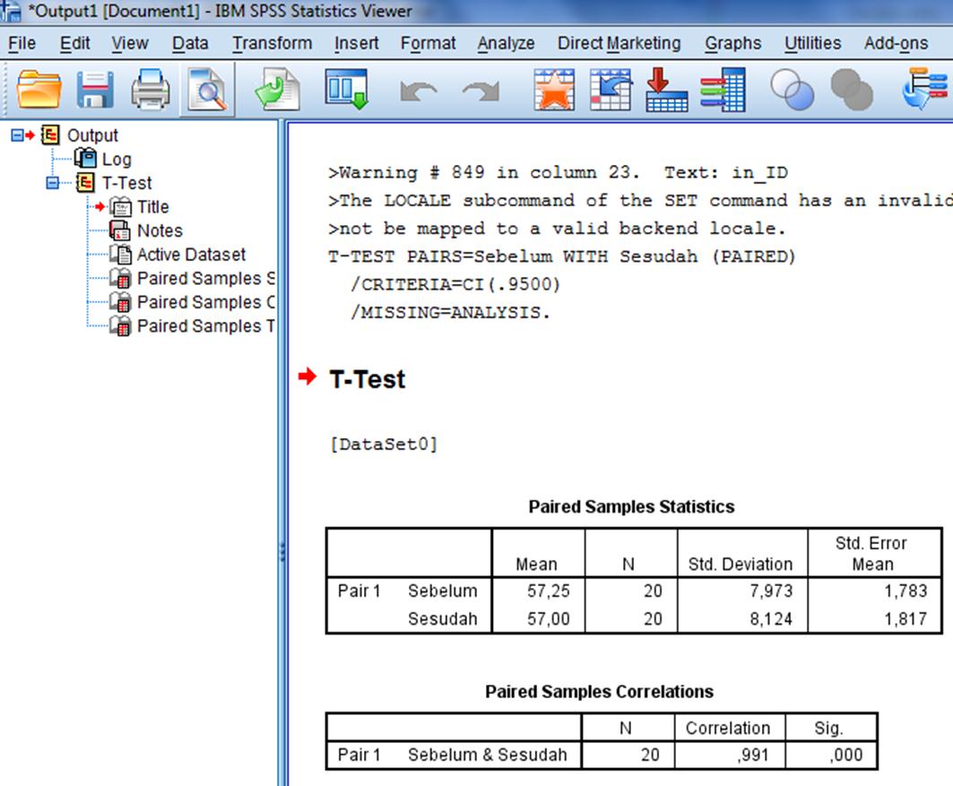Open the Utilities menu
This screenshot has height=786, width=953.
[812, 43]
